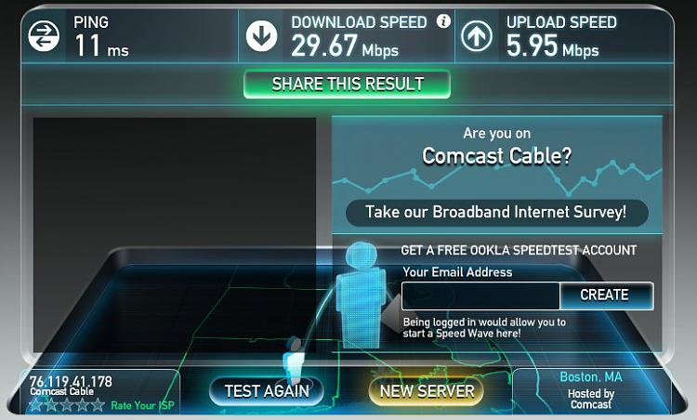This screenshot has width=697, height=420.
Task: Focus the Your Email Address field
Action: point(480,295)
